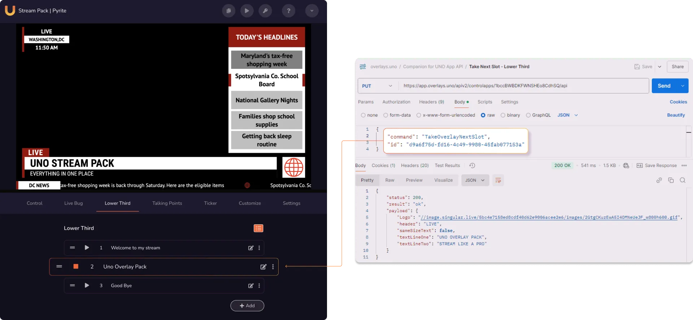Select the GraphQL radio option

pyautogui.click(x=528, y=115)
